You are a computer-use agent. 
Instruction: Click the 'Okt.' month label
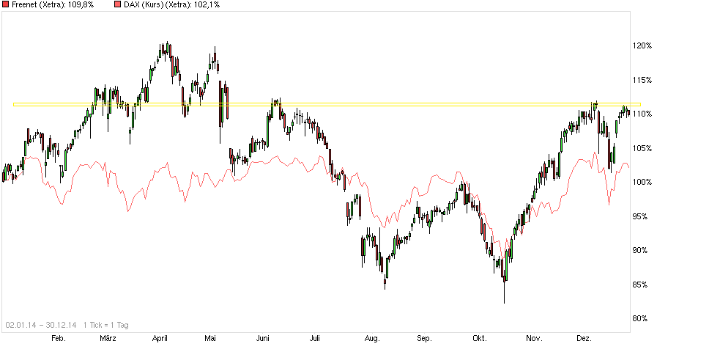[479, 339]
